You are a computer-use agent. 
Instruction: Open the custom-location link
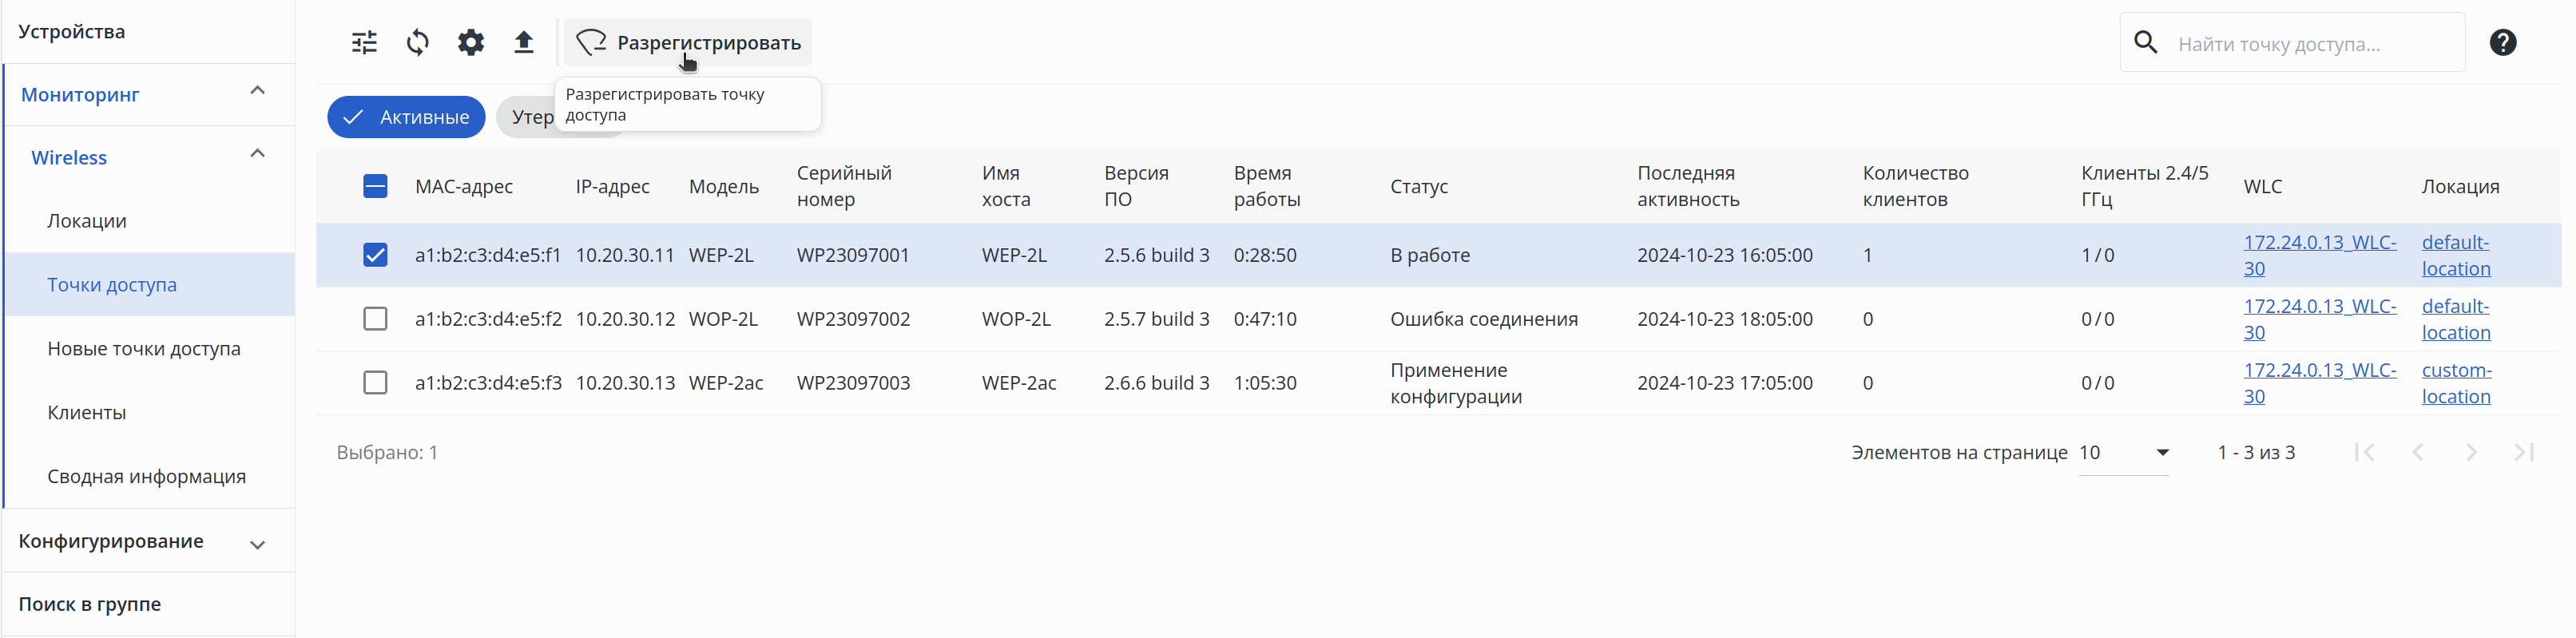(2456, 383)
